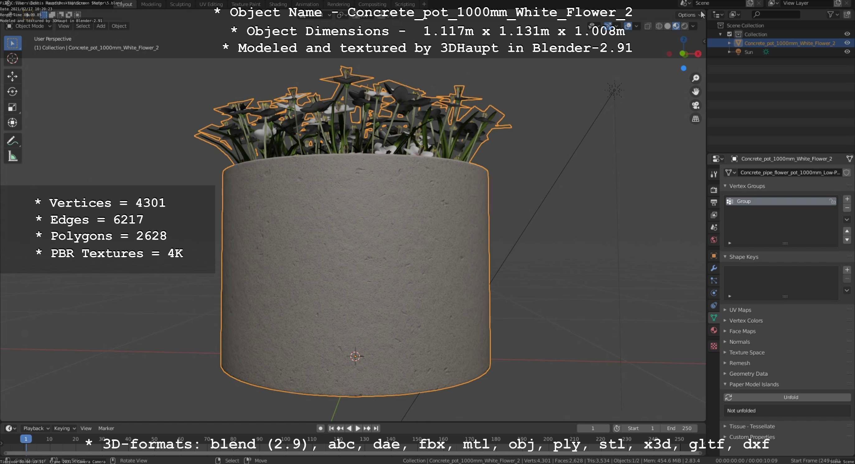Open the Modifiers wrench tab
The image size is (855, 464).
pos(714,268)
